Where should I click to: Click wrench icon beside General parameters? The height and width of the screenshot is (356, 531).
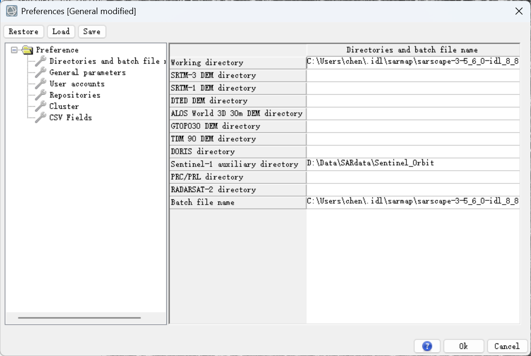click(x=40, y=72)
